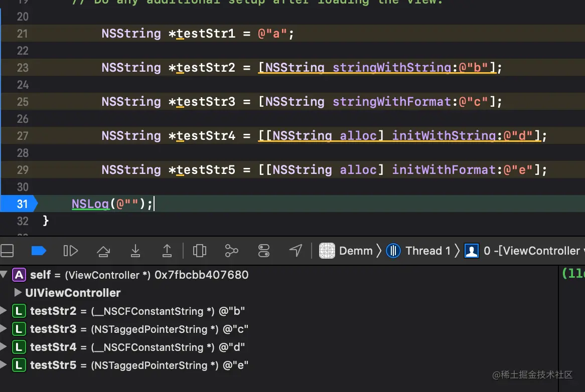Viewport: 585px width, 392px height.
Task: Click the stack frame person icon
Action: (x=472, y=251)
